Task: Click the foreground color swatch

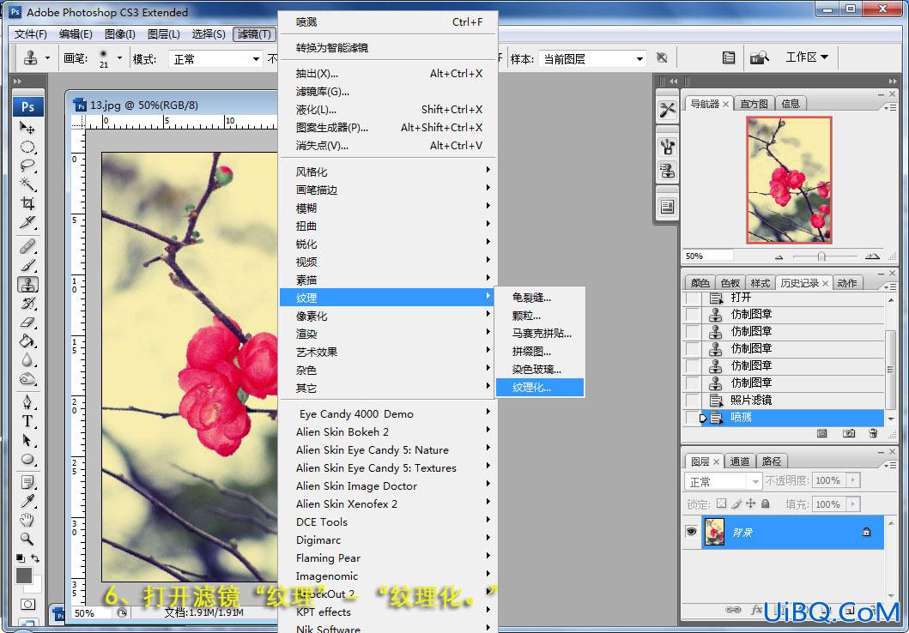Action: (24, 575)
